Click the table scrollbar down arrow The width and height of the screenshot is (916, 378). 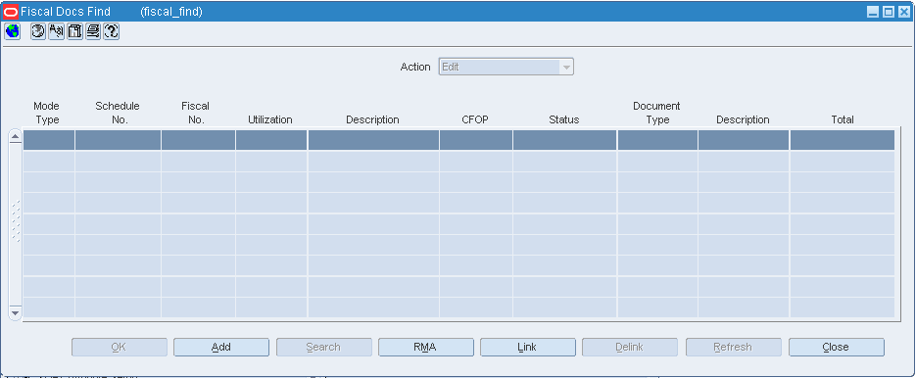pyautogui.click(x=16, y=313)
